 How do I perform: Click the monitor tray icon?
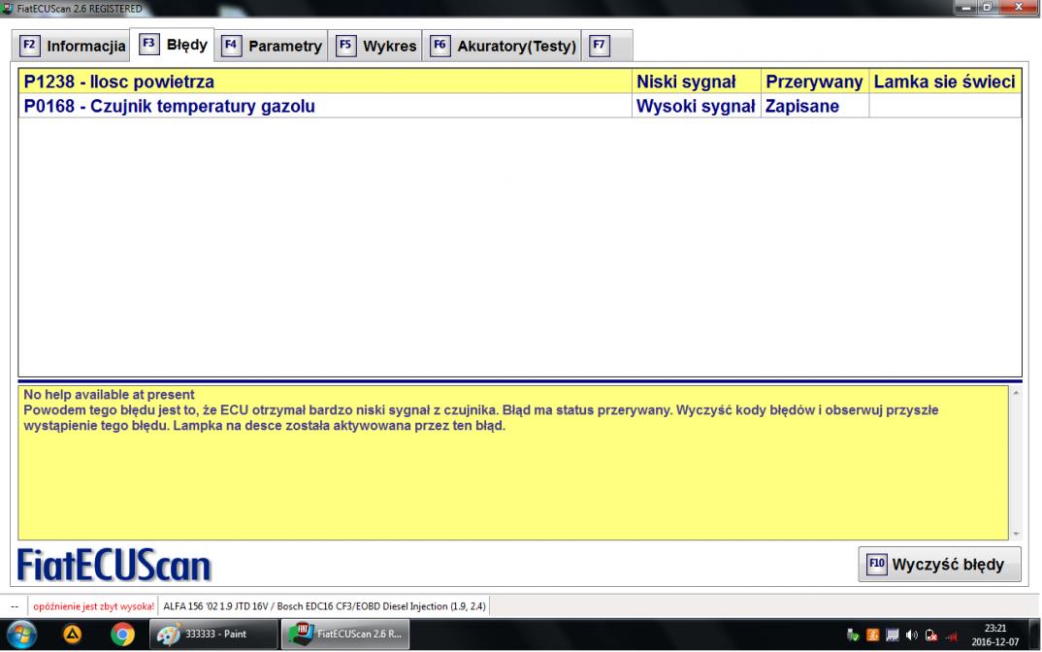[x=893, y=636]
